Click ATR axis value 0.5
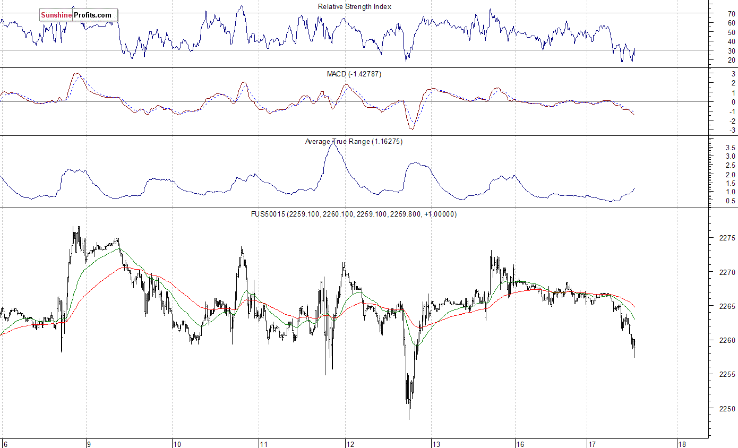 pos(731,201)
